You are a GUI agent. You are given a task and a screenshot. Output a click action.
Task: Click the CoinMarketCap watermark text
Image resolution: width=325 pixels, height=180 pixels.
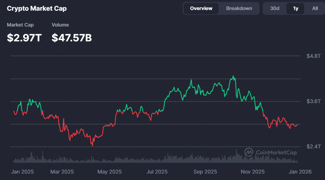point(276,153)
